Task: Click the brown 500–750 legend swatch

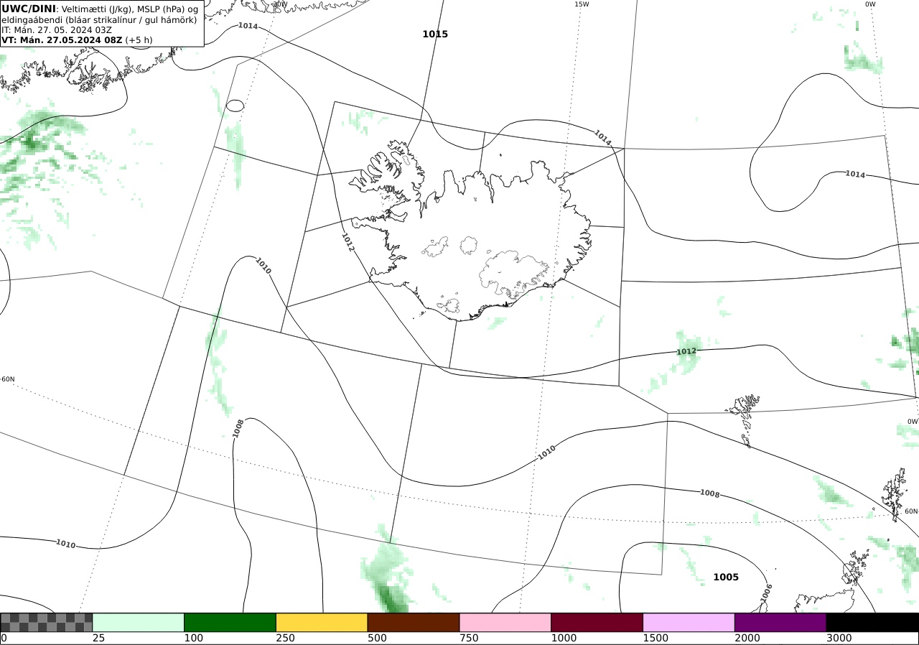Action: pyautogui.click(x=414, y=622)
